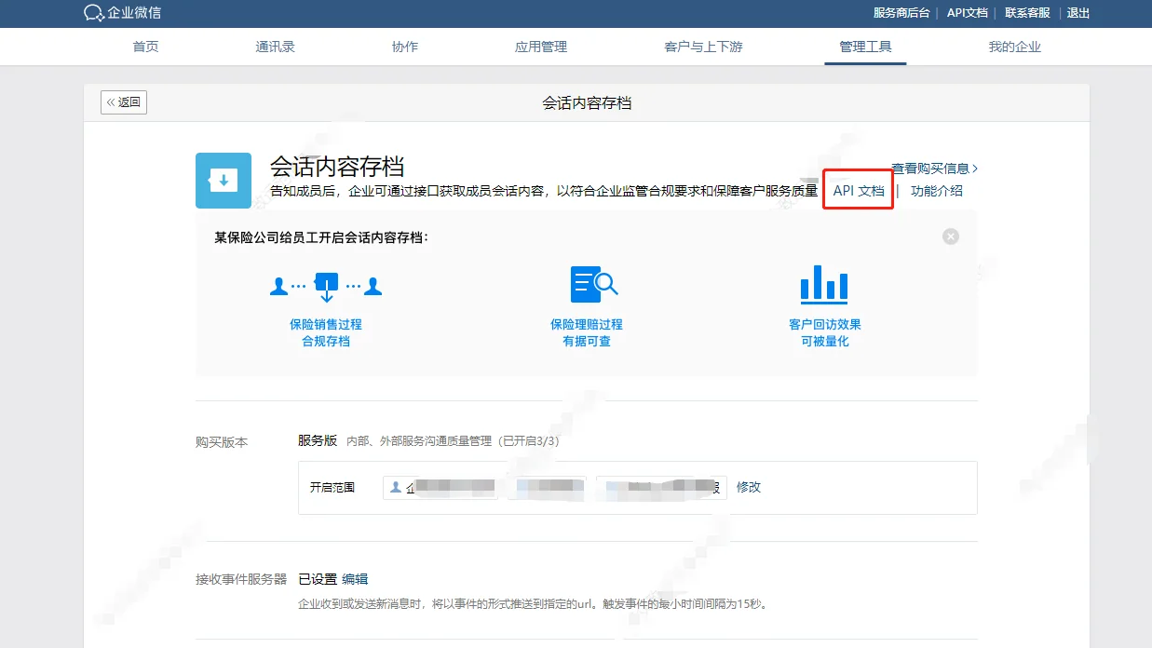This screenshot has height=648, width=1152.
Task: Click the 服务版 version label
Action: click(x=318, y=440)
